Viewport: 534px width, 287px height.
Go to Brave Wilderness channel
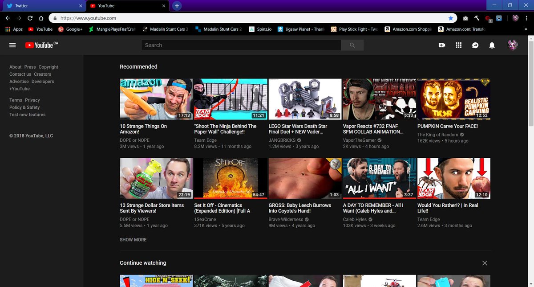pos(286,220)
